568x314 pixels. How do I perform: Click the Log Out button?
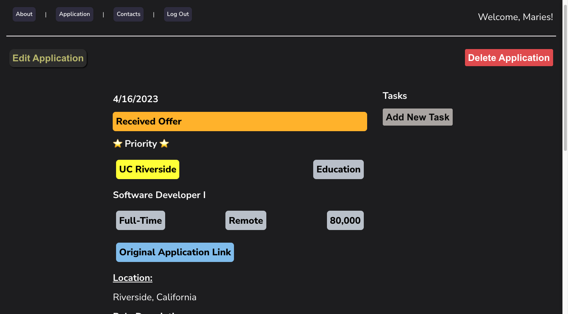(x=178, y=14)
